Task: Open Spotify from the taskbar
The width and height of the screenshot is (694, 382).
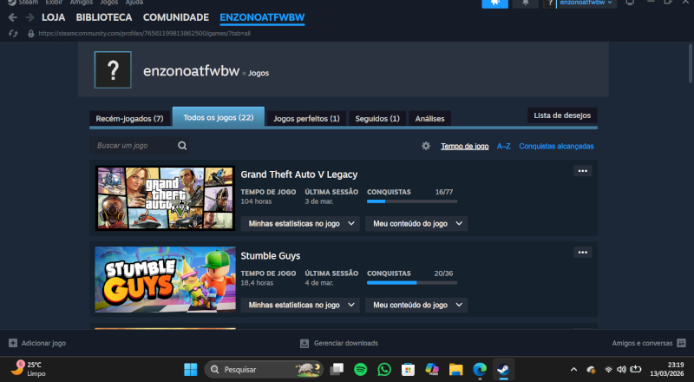Action: (361, 369)
